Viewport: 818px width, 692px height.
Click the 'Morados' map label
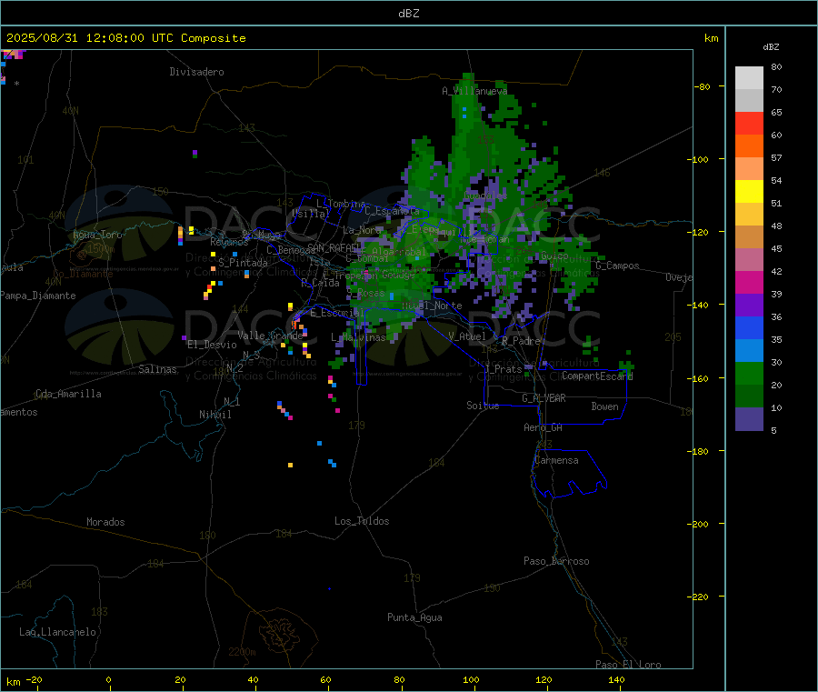click(105, 522)
